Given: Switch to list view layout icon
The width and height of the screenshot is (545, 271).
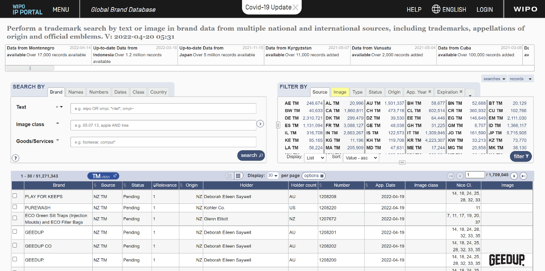Looking at the screenshot, I should tap(229, 176).
